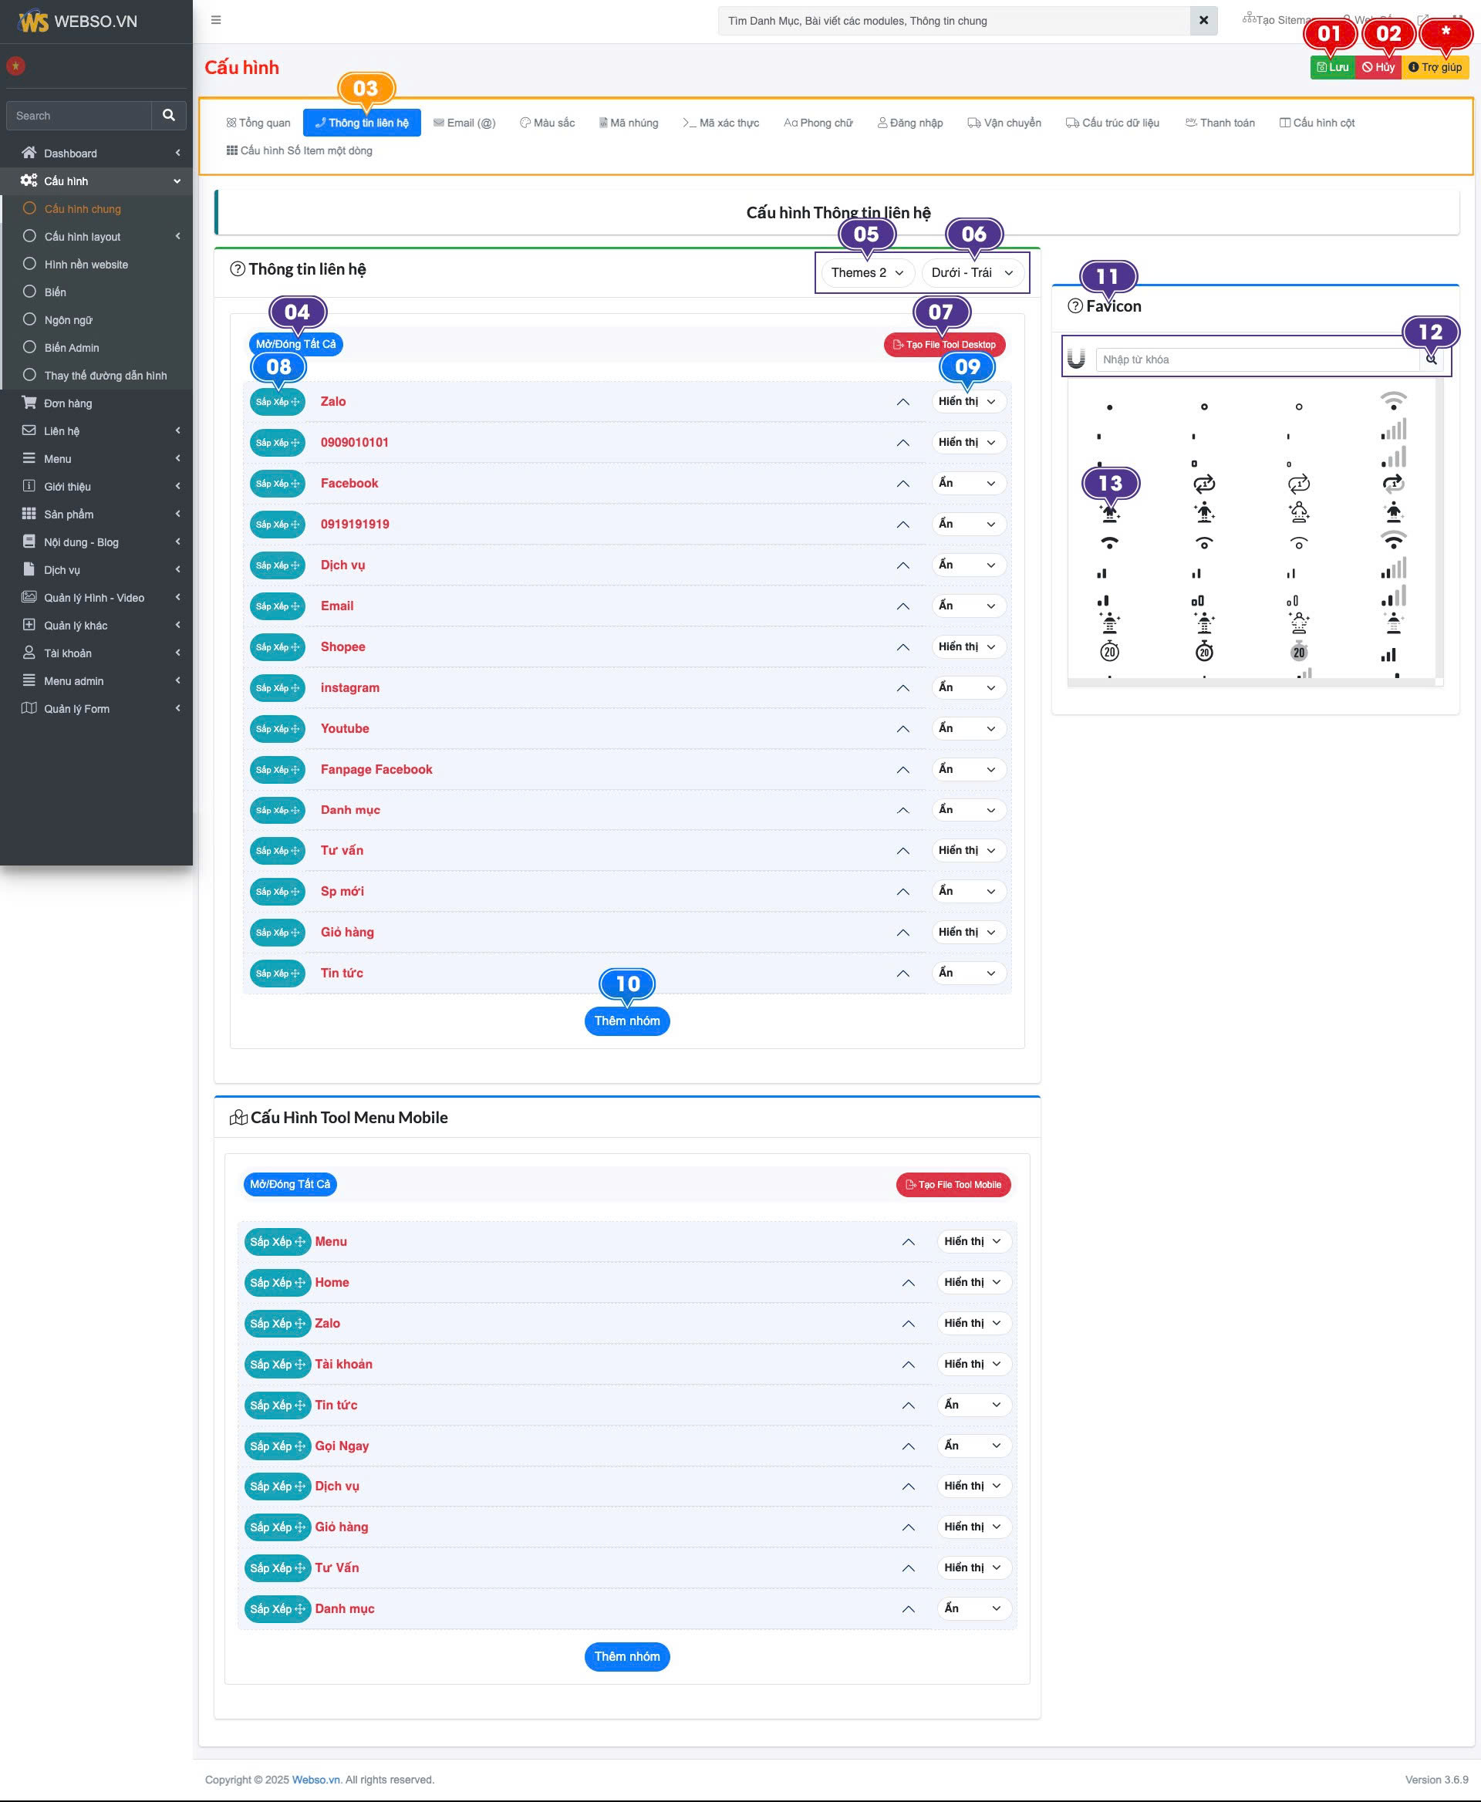Select the gray-filled stopwatch 20 icon
The image size is (1481, 1802).
pyautogui.click(x=1298, y=652)
